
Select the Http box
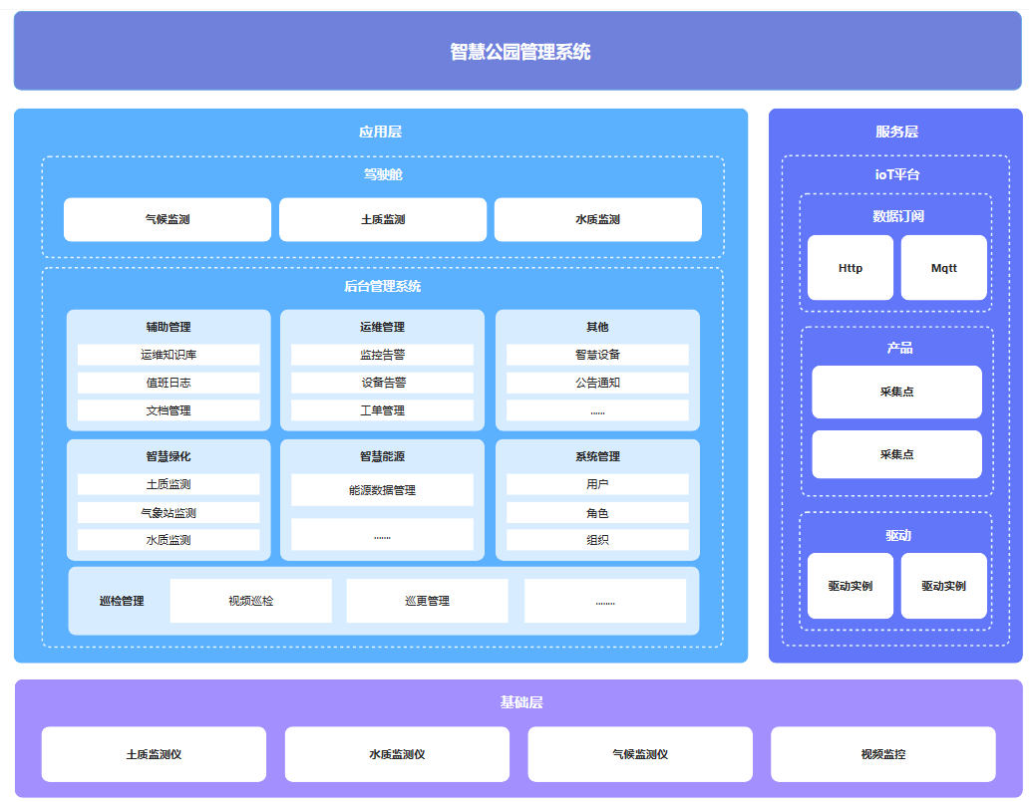tap(851, 268)
